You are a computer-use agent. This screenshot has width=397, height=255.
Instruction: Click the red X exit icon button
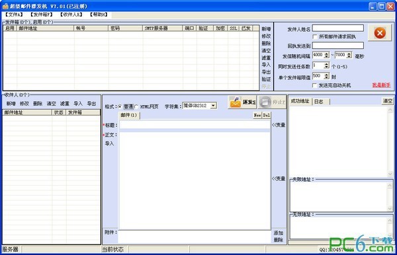click(380, 33)
